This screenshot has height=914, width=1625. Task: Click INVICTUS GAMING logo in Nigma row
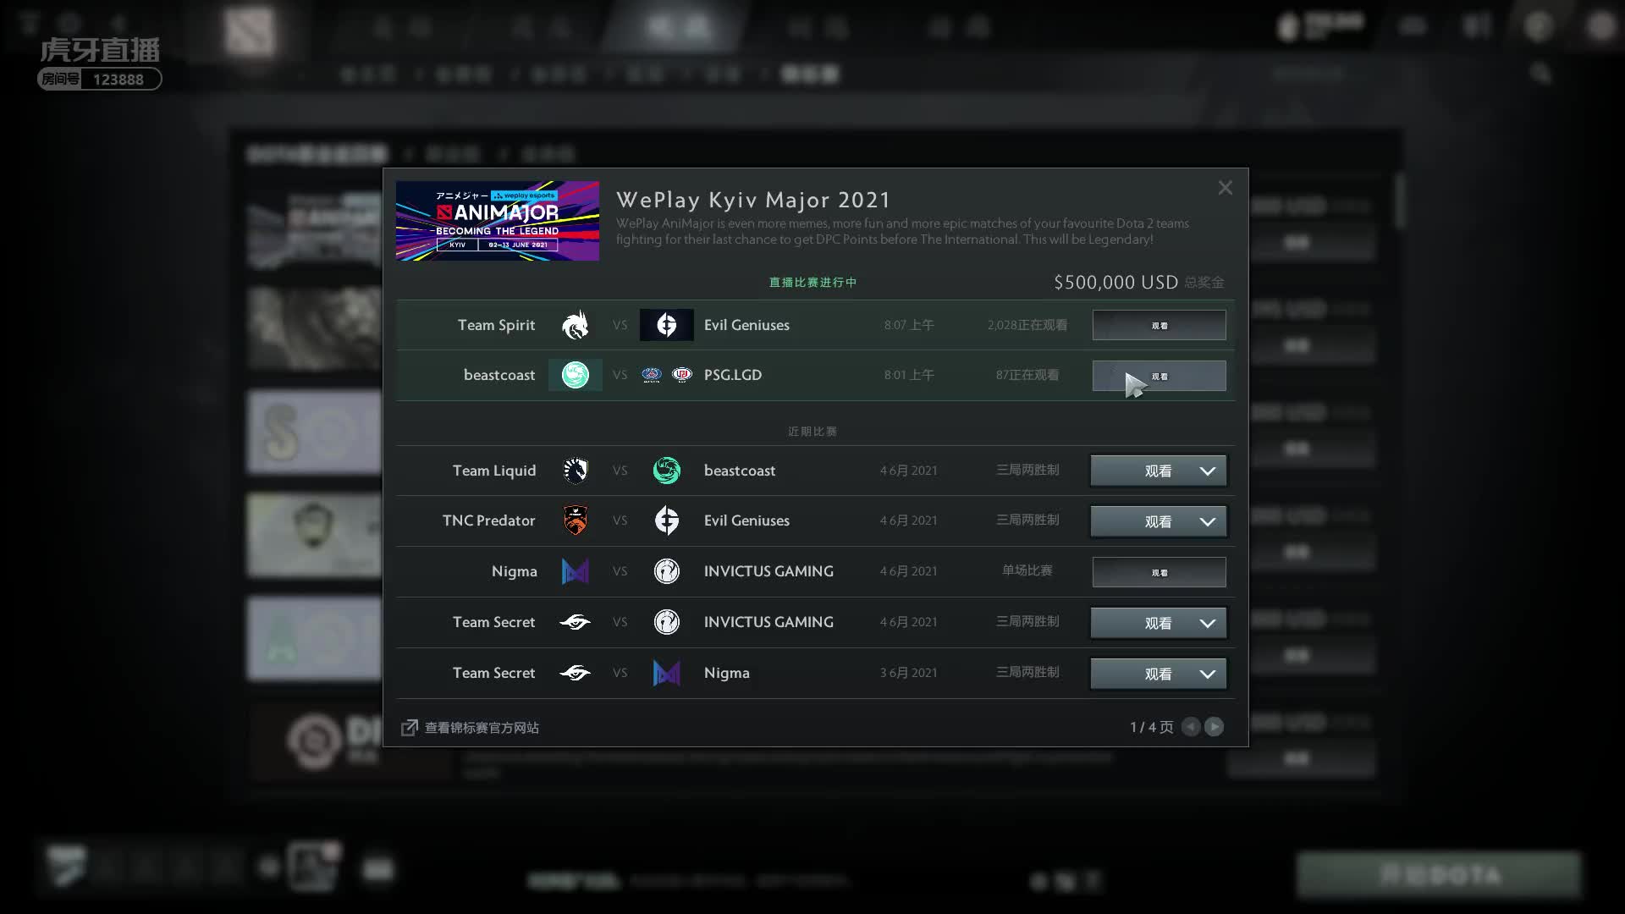click(x=667, y=571)
